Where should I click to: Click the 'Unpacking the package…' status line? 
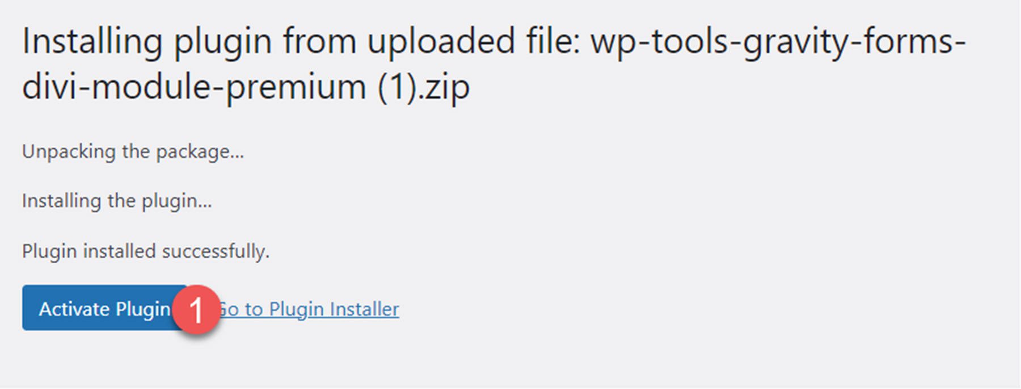[133, 152]
